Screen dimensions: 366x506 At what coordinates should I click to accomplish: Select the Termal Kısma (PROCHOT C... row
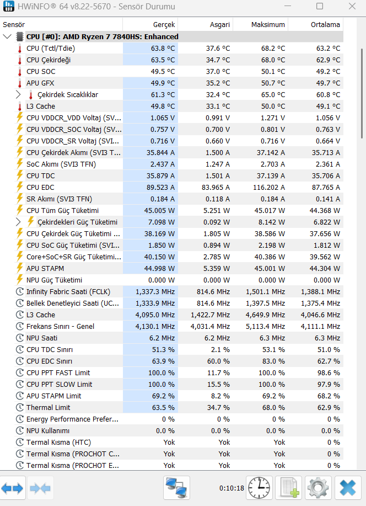point(179,454)
